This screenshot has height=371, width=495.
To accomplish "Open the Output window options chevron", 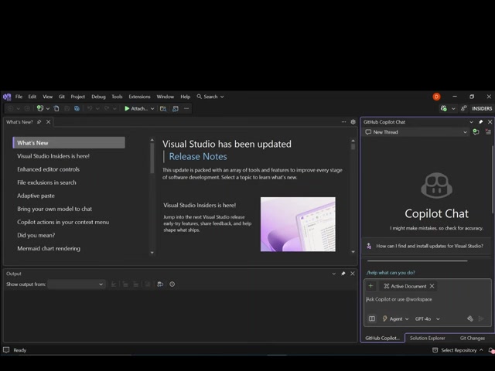I will [x=333, y=274].
